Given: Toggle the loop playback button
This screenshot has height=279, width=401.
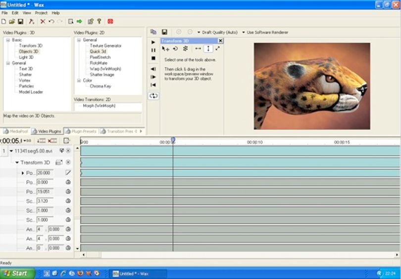Looking at the screenshot, I should click(153, 96).
